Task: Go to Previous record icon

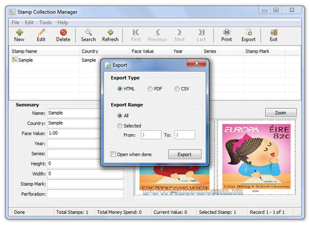Action: click(157, 32)
